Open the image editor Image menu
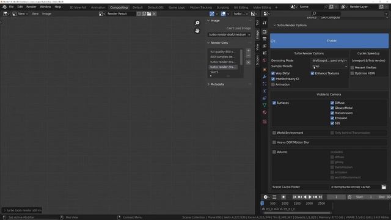391x220 pixels. [46, 13]
